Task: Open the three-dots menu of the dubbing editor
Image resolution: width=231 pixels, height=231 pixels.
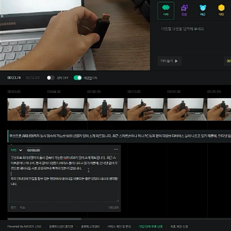Action: pos(116,150)
